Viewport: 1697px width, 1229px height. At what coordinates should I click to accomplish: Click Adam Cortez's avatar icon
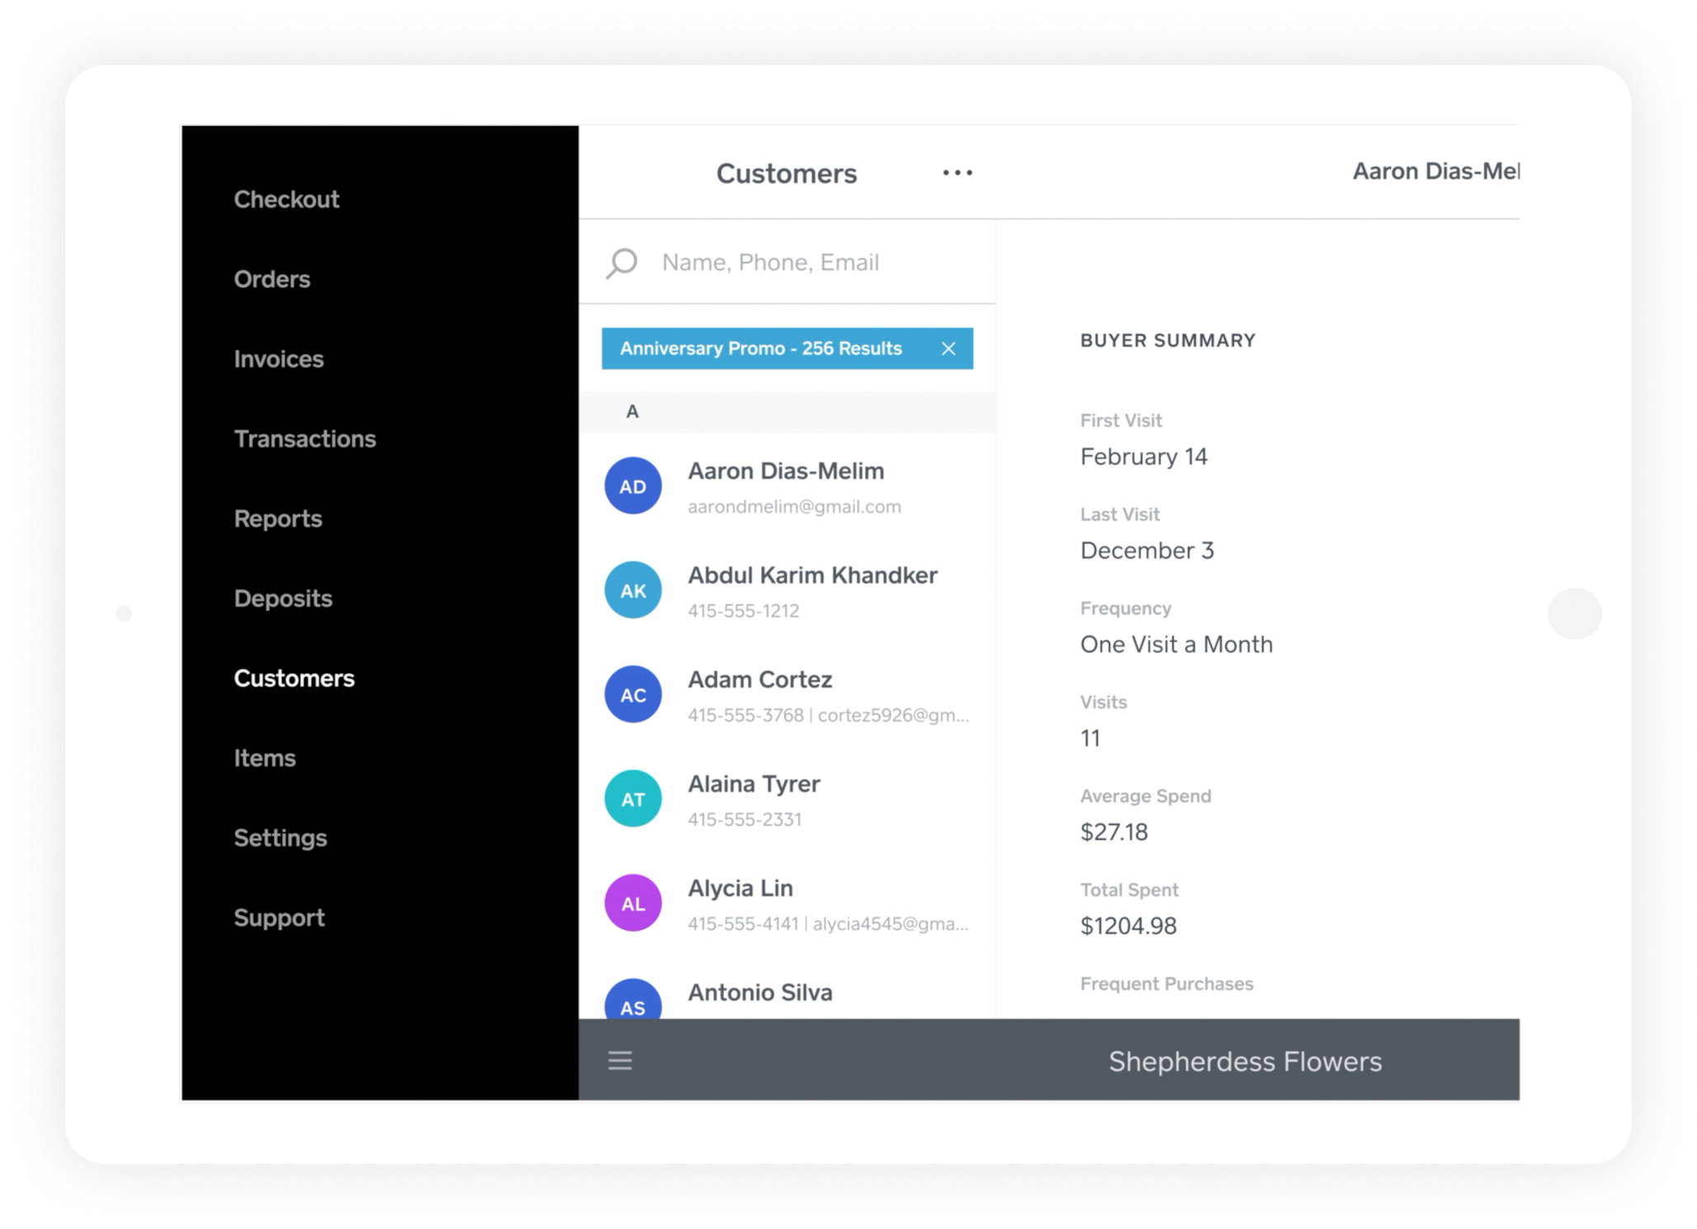click(632, 694)
